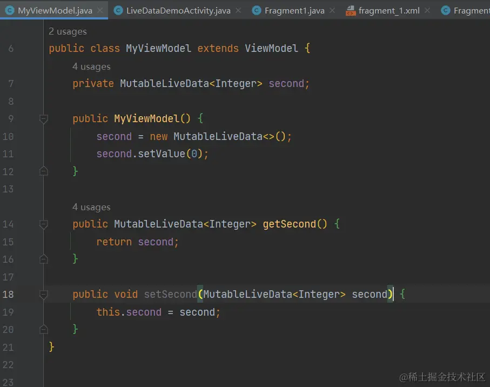This screenshot has width=490, height=387.
Task: Click MutableLiveData type on line 14
Action: [x=158, y=224]
